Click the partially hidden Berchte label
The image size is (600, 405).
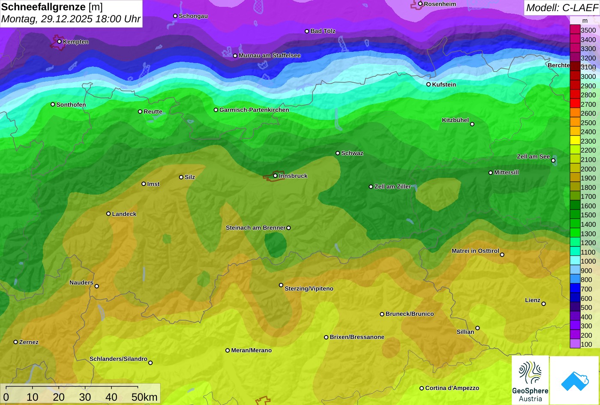[x=558, y=65]
